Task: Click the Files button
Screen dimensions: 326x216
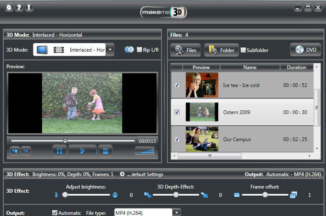Action: point(186,50)
